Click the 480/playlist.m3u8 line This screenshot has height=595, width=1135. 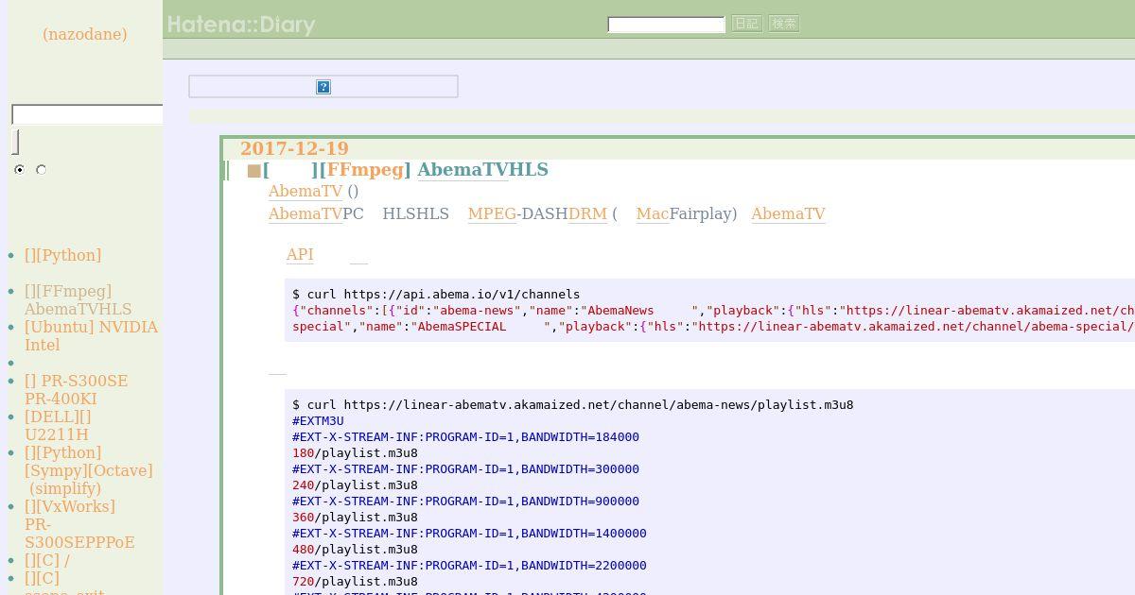coord(355,549)
